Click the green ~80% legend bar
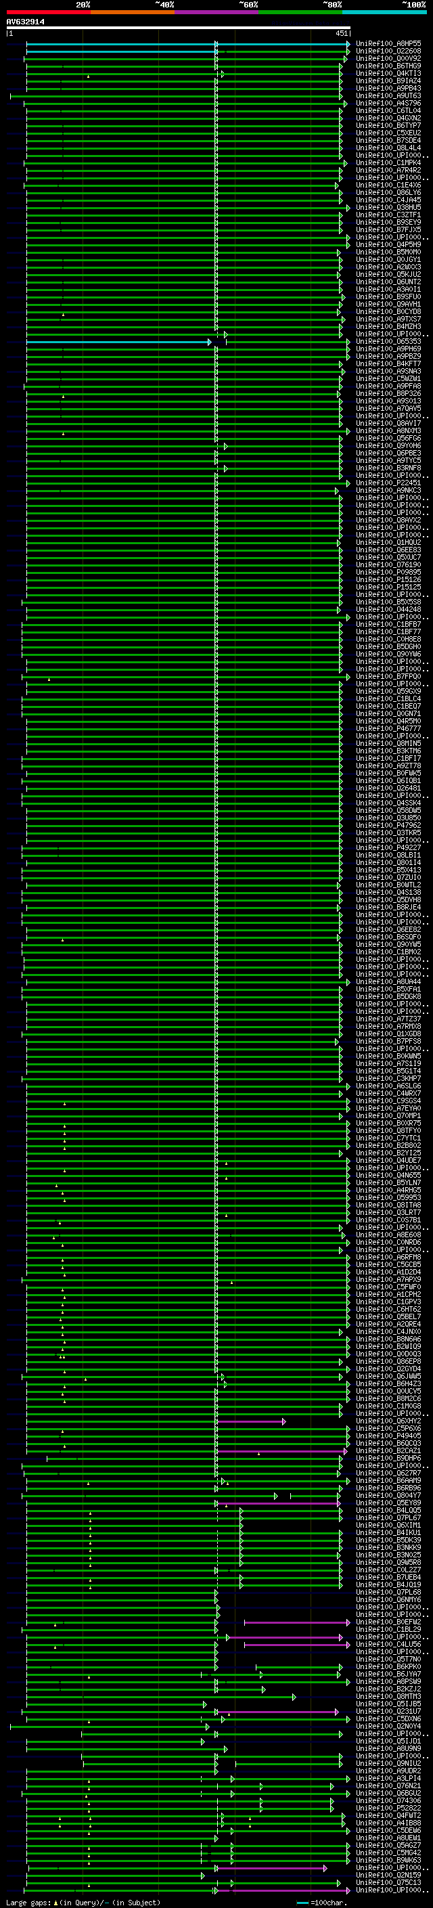 300,12
